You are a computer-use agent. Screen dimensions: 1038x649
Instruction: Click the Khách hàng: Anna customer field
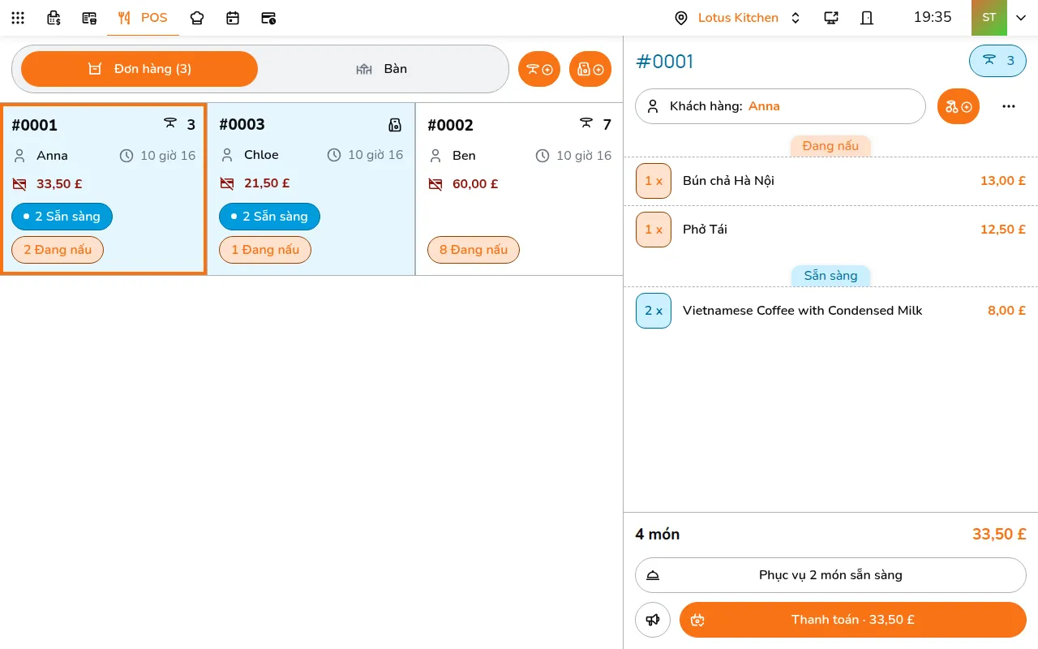pyautogui.click(x=780, y=106)
